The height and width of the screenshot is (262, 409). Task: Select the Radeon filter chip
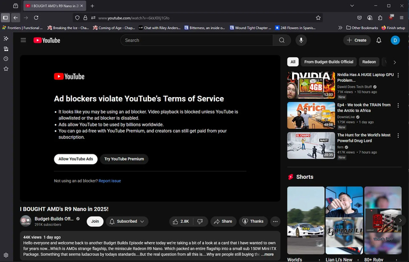coord(369,61)
